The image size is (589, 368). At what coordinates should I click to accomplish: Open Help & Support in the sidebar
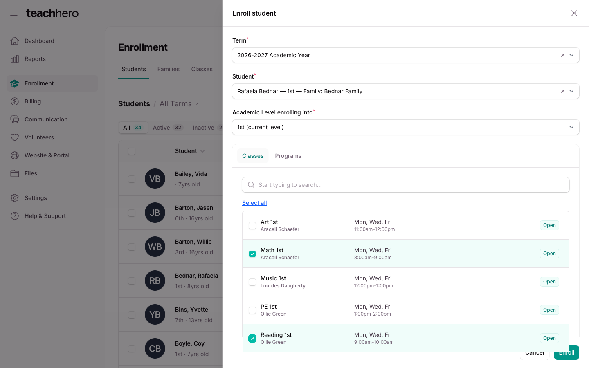coord(52,216)
